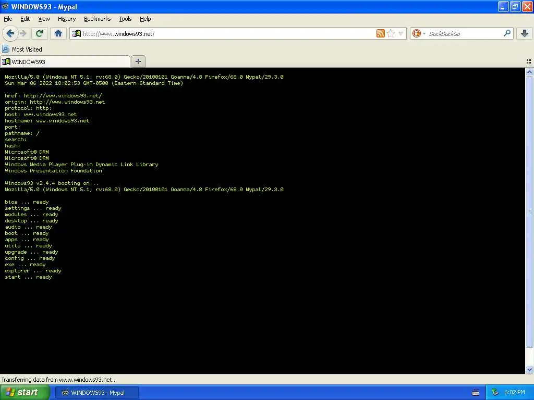Click the on-screen keyboard tray icon

(x=476, y=393)
